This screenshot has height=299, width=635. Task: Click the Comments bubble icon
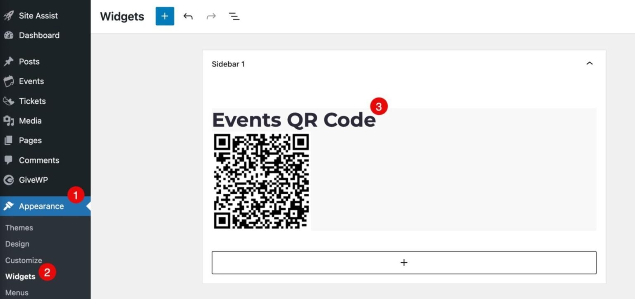tap(9, 160)
